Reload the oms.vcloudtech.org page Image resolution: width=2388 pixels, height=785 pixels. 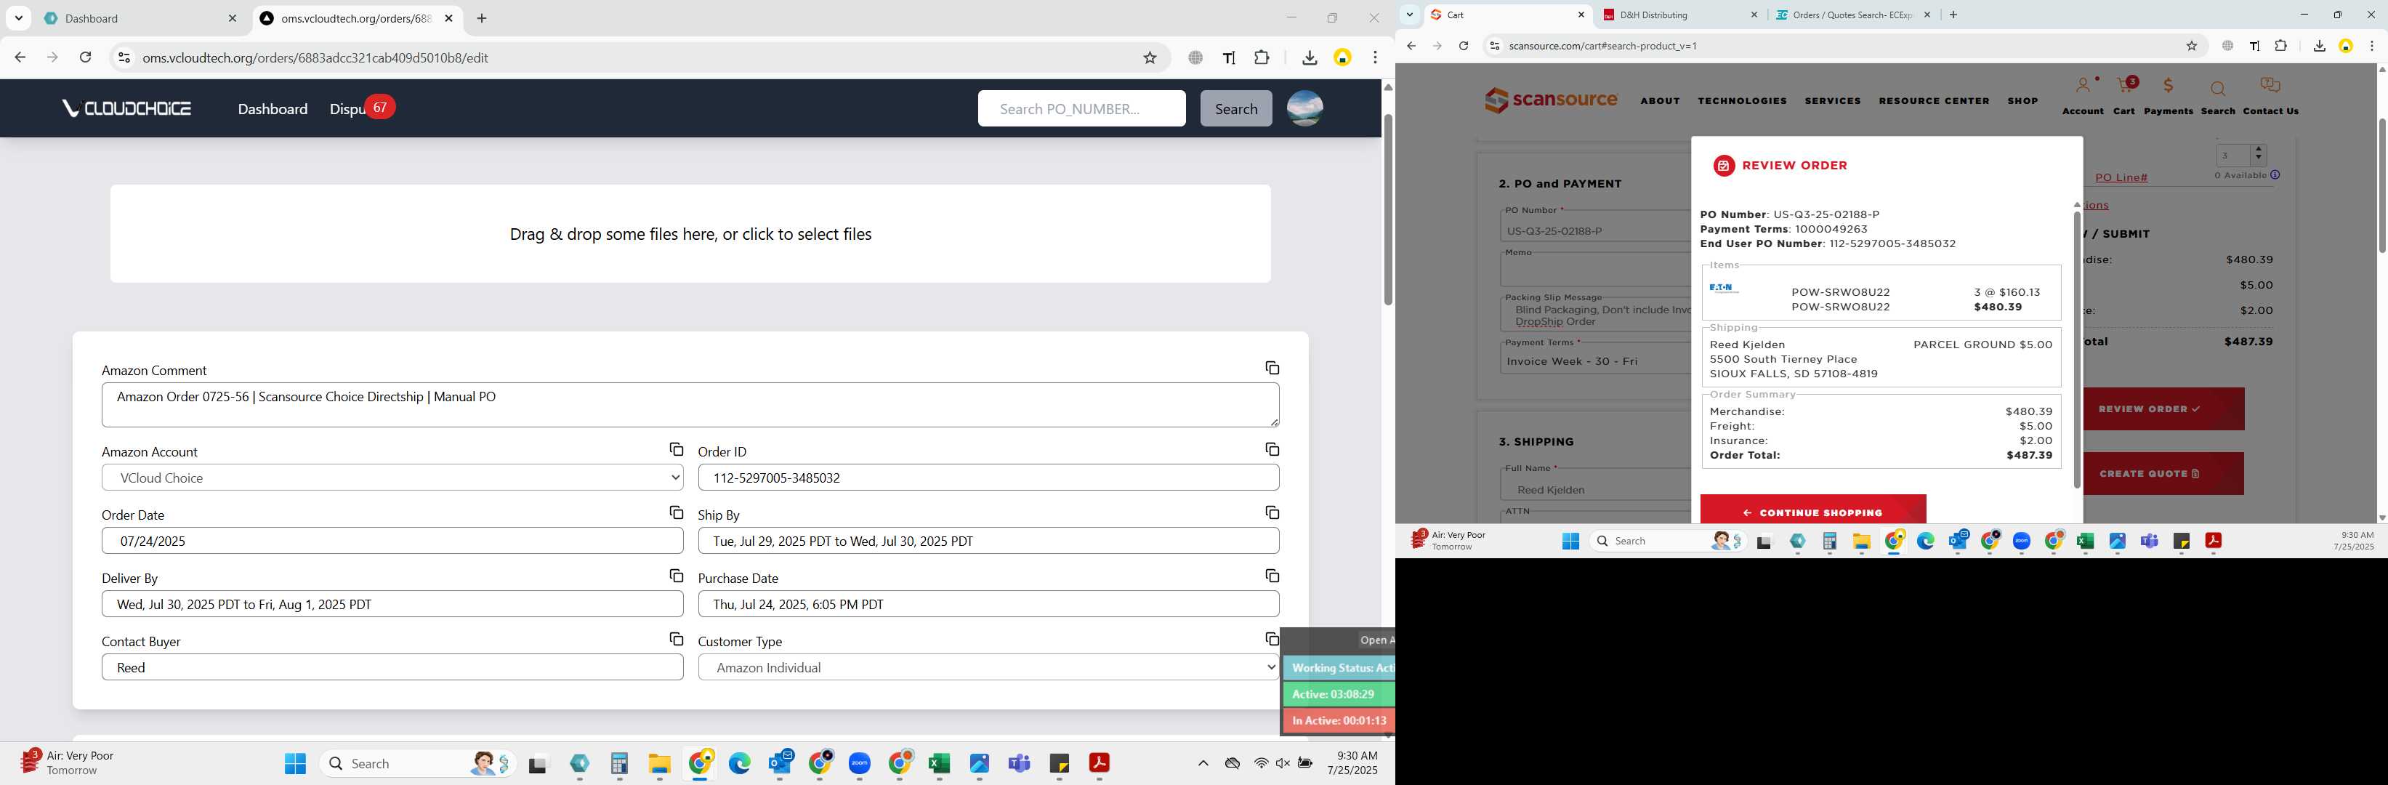tap(85, 57)
